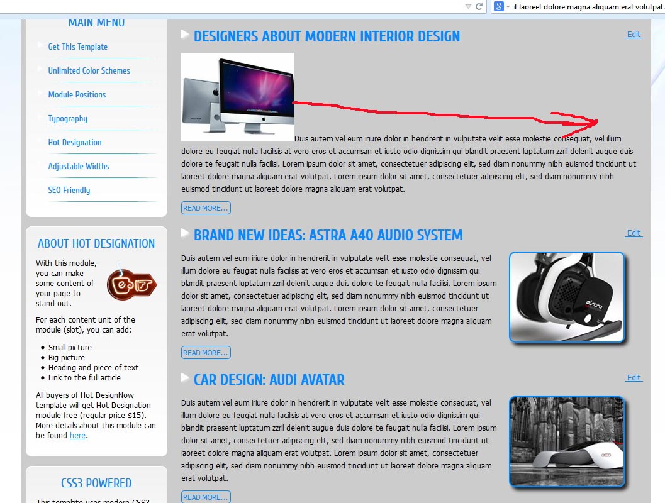This screenshot has height=503, width=665.
Task: Click the Astro headset image
Action: [567, 297]
